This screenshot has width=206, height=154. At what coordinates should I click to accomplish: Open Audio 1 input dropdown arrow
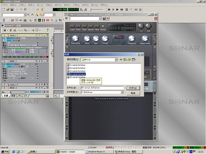(38, 43)
